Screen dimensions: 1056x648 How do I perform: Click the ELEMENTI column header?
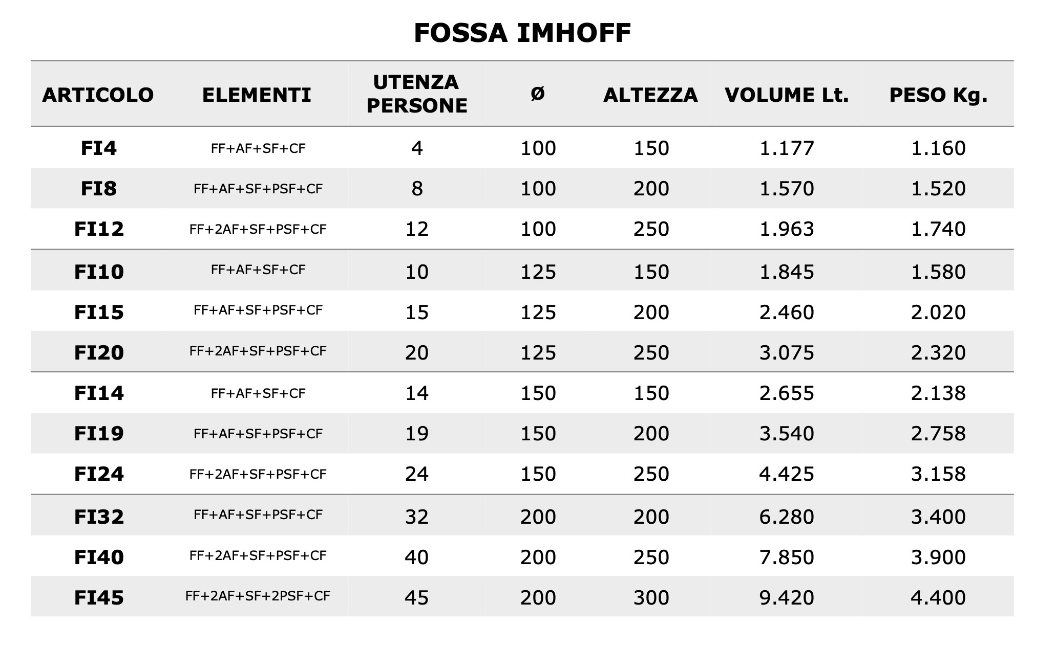257,95
